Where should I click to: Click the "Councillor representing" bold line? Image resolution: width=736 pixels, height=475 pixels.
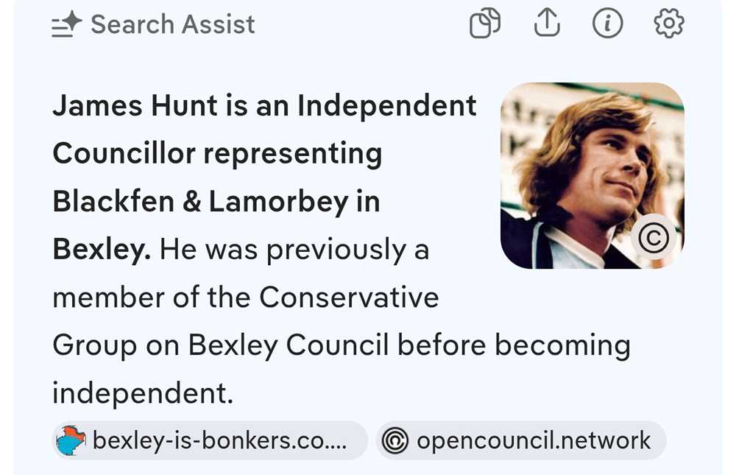(x=217, y=155)
